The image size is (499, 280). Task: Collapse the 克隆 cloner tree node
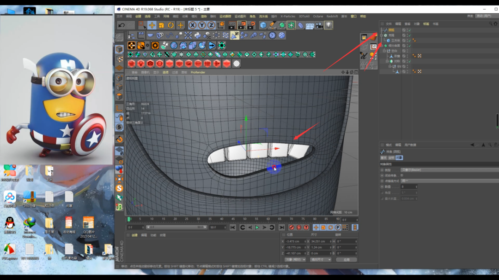click(382, 35)
